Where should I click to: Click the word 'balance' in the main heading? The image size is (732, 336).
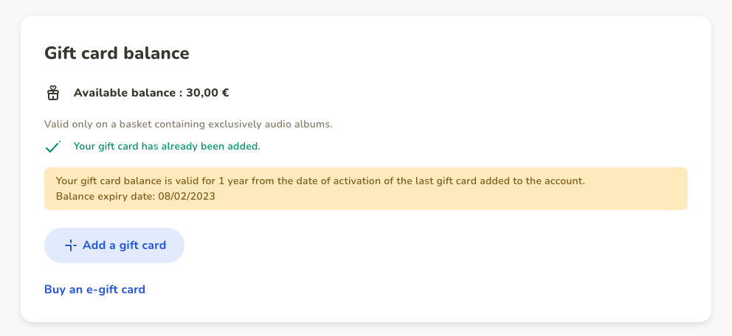click(x=156, y=53)
